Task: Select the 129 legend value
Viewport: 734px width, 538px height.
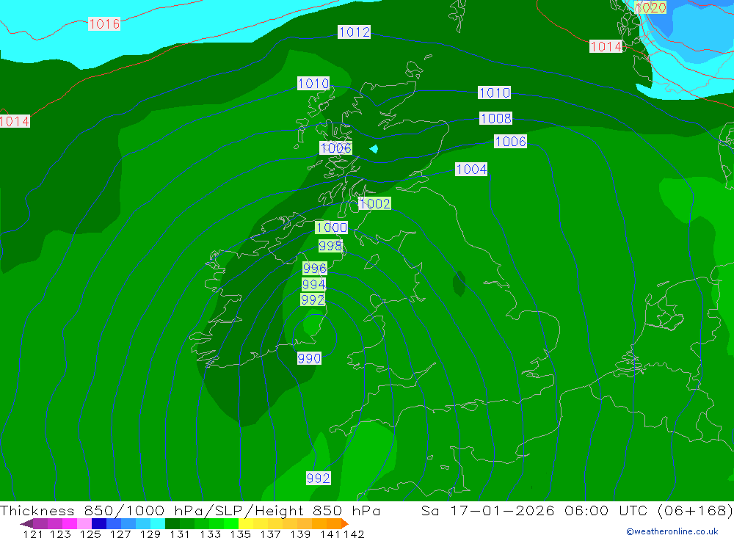Action: 150,534
